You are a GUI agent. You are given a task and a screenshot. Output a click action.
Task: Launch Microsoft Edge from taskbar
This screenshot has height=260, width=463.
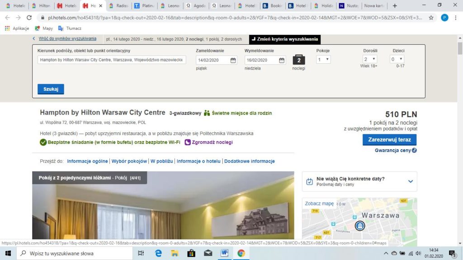click(x=158, y=253)
